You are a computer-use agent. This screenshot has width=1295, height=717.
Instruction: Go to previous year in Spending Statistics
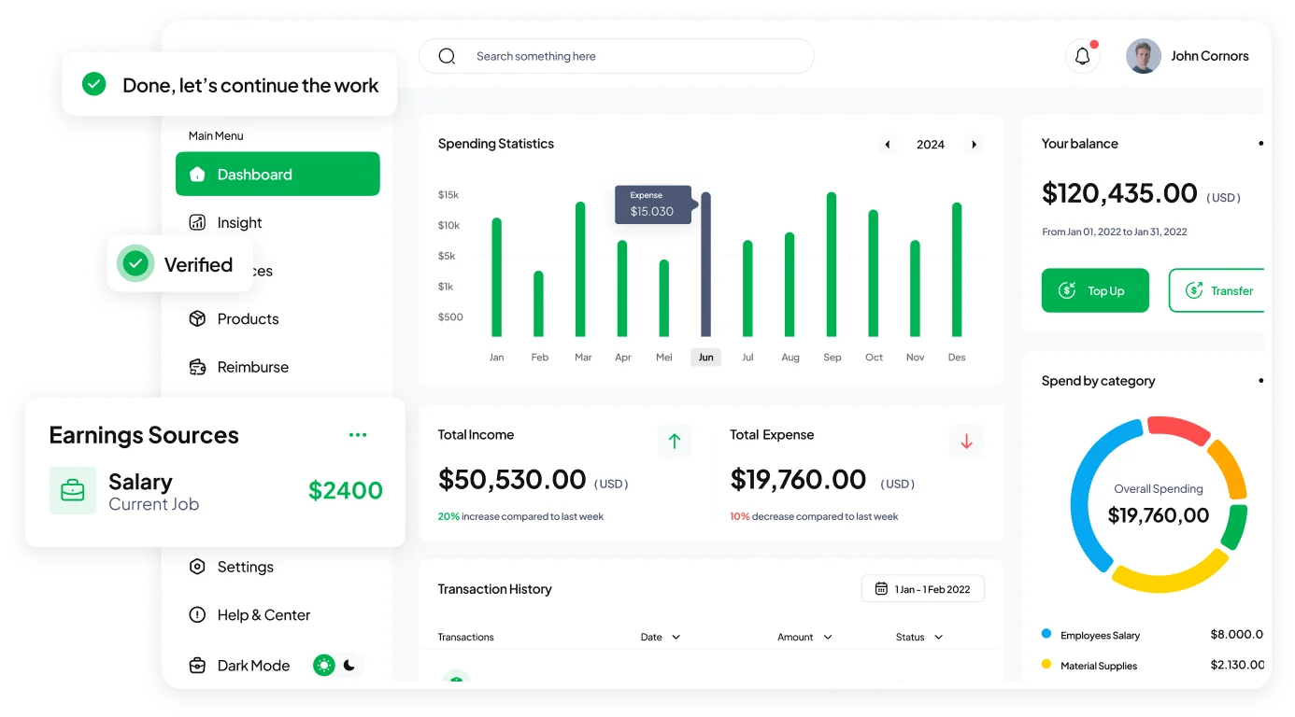[888, 145]
